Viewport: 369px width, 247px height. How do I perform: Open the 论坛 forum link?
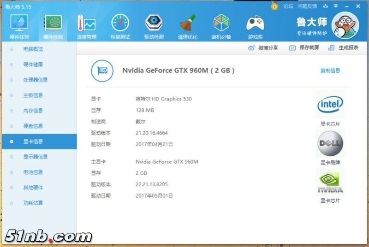coord(288,6)
